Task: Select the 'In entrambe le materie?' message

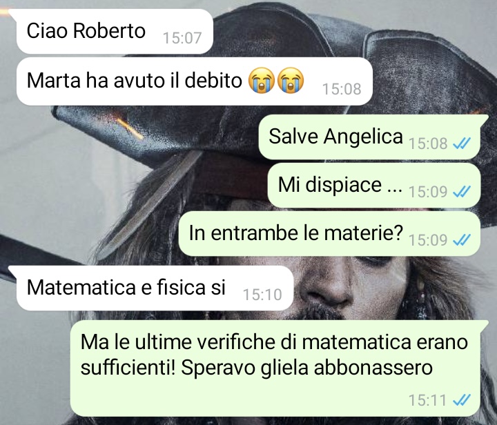Action: click(x=330, y=234)
